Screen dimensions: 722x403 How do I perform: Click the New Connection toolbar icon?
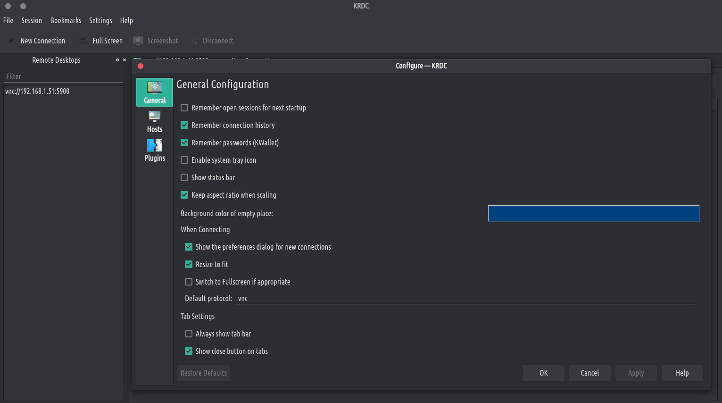tap(11, 41)
